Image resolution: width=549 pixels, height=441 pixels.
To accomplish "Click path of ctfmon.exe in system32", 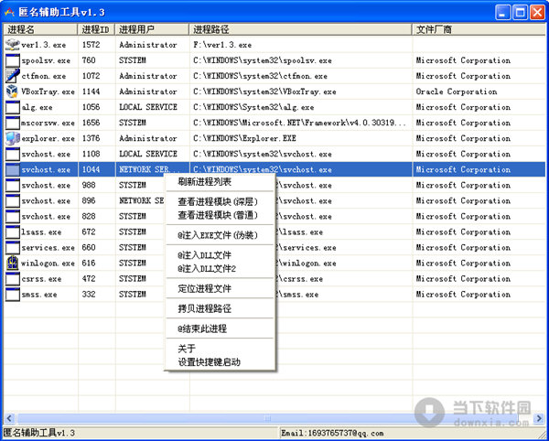I will pyautogui.click(x=260, y=76).
